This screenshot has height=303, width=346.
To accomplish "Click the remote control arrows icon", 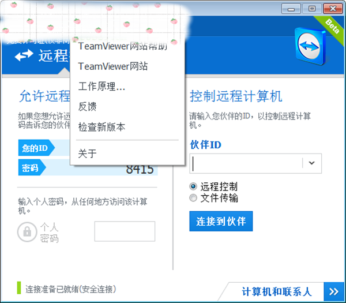I will pyautogui.click(x=24, y=55).
